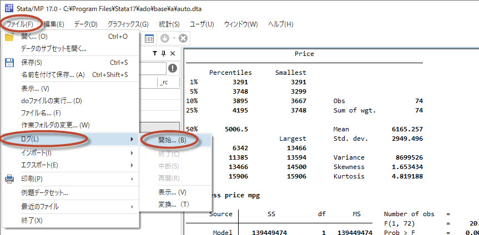
Task: Click the 'Smallest' column label
Action: coord(290,73)
